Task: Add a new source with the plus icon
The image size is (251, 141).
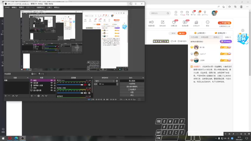Action: coord(32,96)
